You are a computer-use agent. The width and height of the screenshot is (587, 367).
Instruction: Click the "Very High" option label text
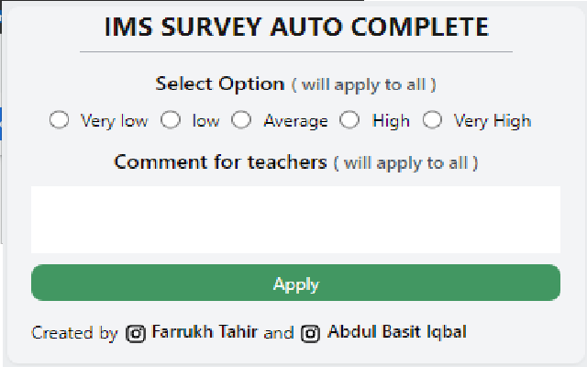493,121
